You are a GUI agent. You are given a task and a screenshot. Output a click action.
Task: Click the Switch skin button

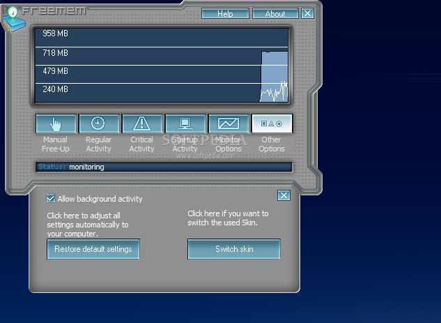pos(234,249)
